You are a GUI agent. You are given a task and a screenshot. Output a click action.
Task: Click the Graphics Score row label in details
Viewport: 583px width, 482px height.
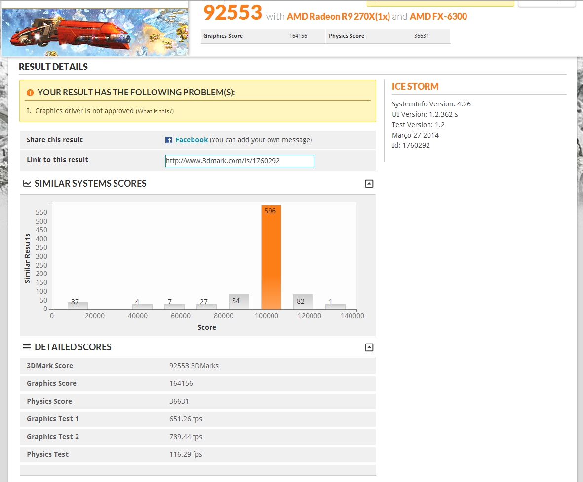tap(52, 383)
